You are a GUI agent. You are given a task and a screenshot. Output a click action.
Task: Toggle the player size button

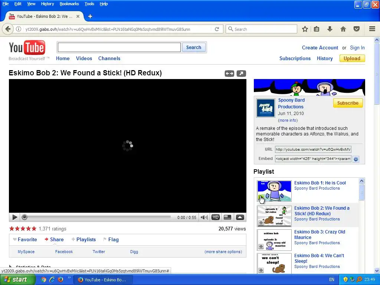[x=227, y=217]
